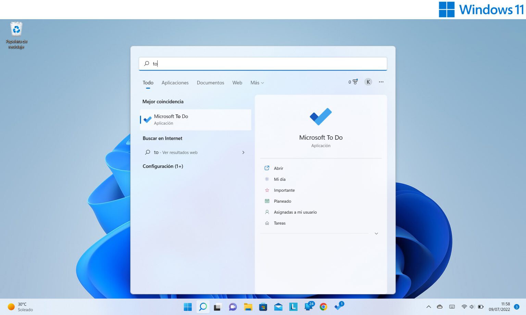Image resolution: width=526 pixels, height=315 pixels.
Task: Select the Tareas home list
Action: coord(279,223)
